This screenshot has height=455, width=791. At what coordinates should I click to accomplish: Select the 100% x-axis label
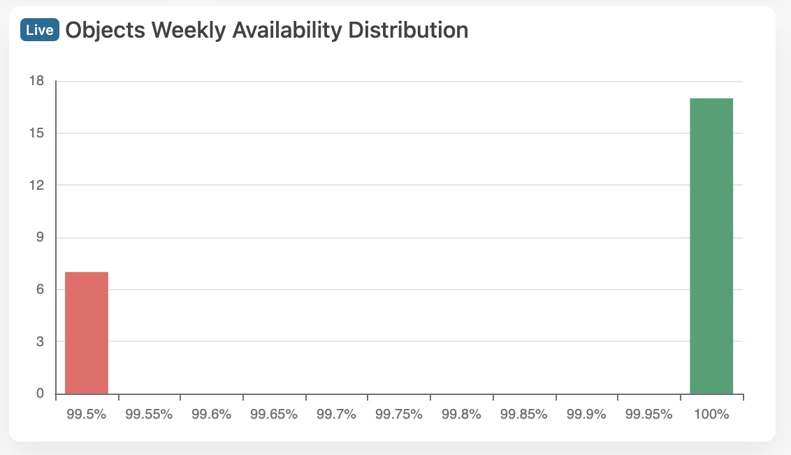711,414
